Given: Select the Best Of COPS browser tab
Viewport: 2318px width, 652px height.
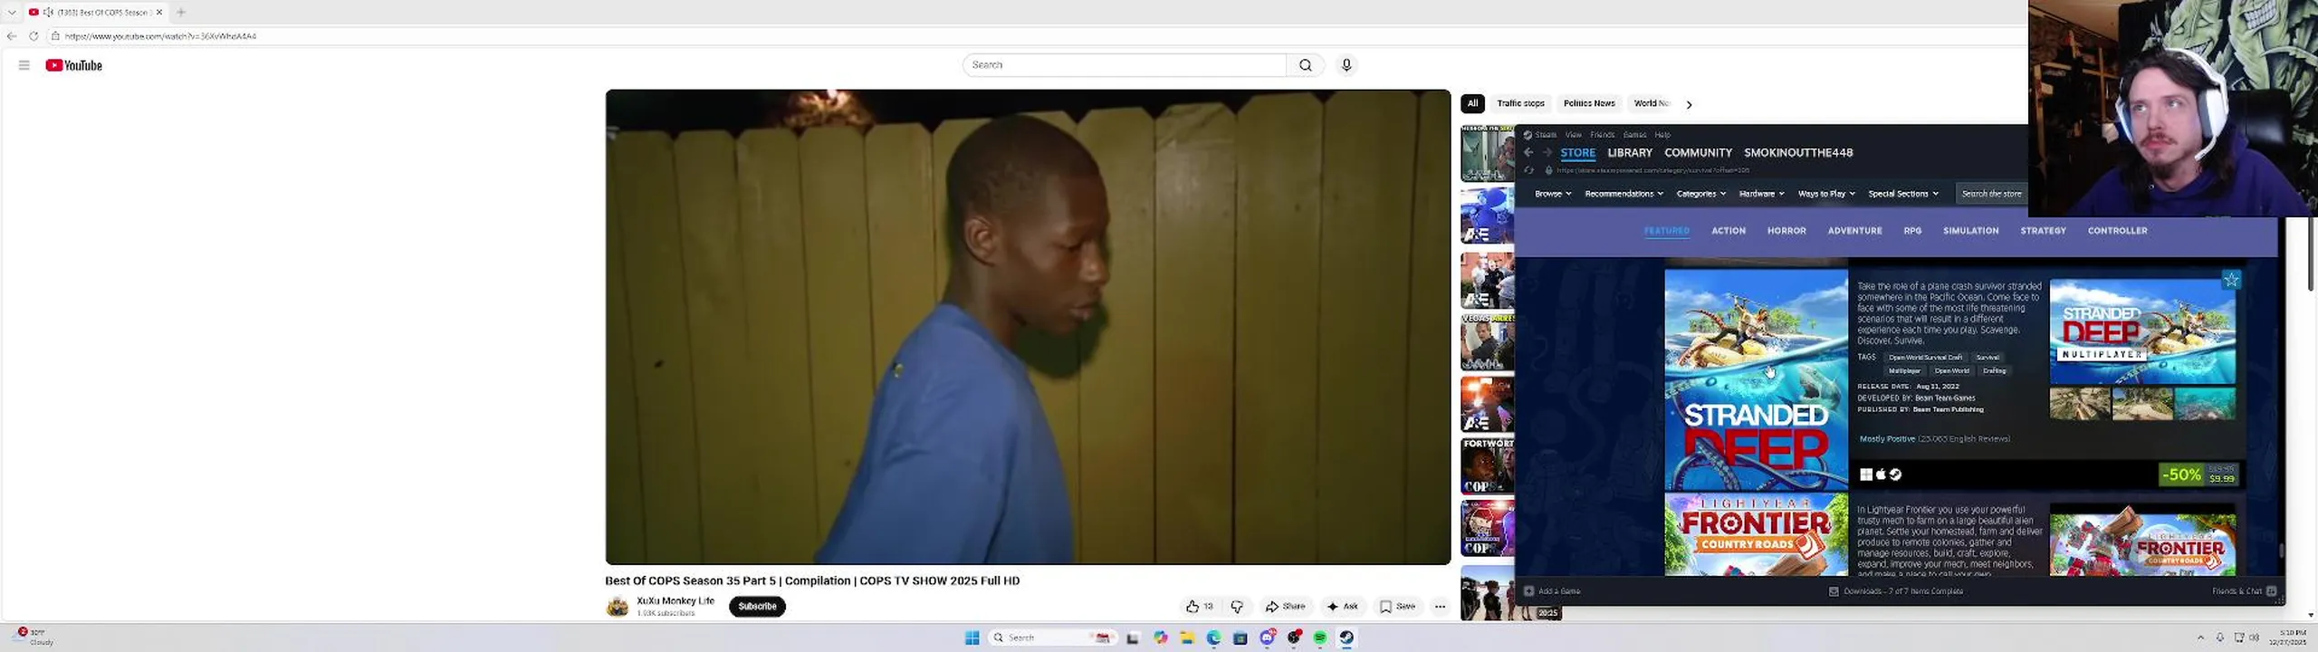Looking at the screenshot, I should (x=95, y=12).
